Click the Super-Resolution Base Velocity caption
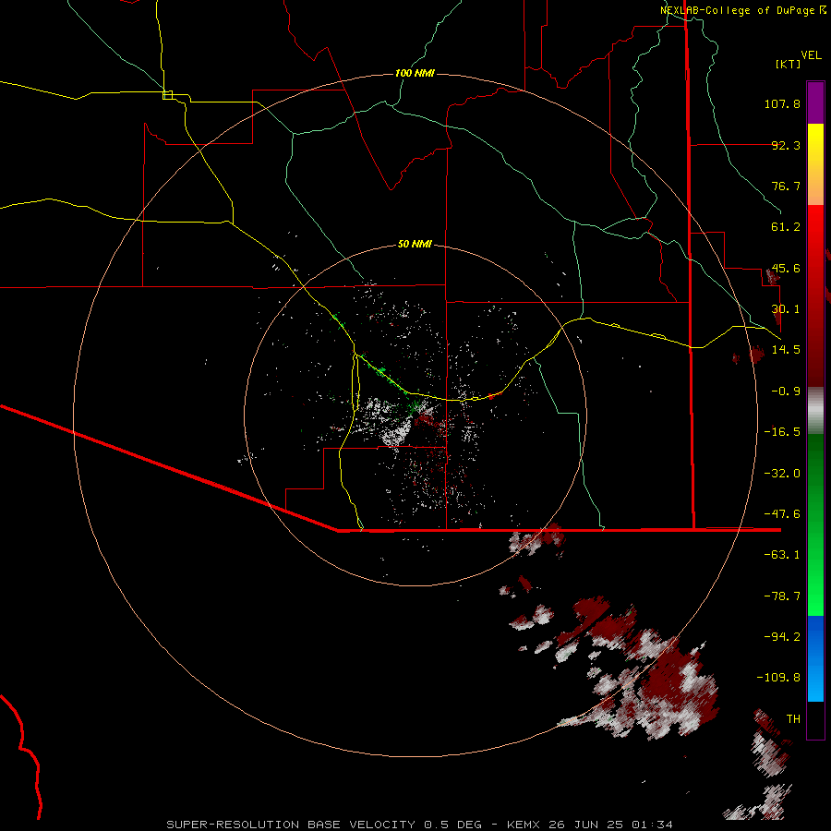831x831 pixels. [x=291, y=825]
